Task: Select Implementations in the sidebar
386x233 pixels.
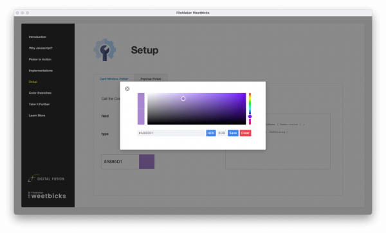Action: 41,71
